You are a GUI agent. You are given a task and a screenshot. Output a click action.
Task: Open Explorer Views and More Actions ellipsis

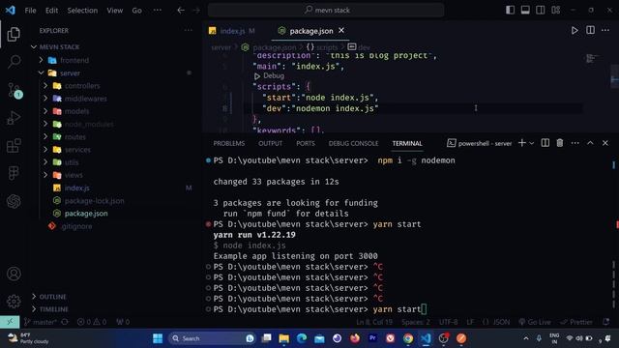point(189,30)
